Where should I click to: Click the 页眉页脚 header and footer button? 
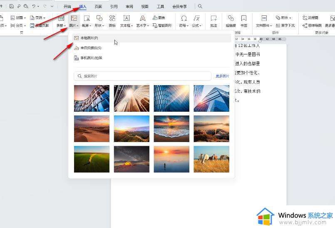(40, 25)
